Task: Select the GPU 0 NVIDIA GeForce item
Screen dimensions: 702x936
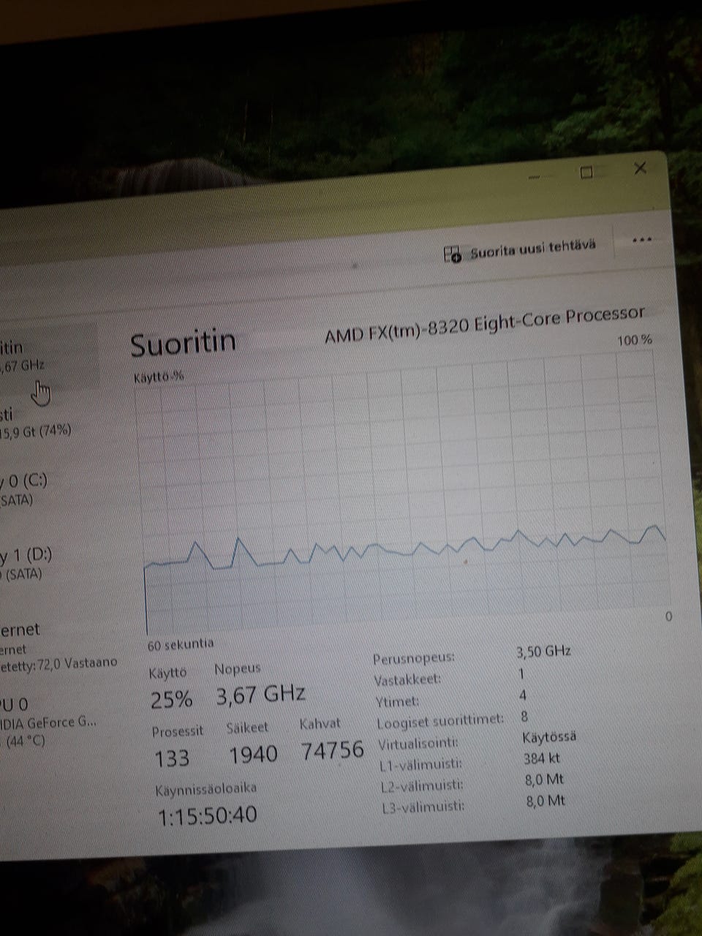Action: click(x=48, y=722)
